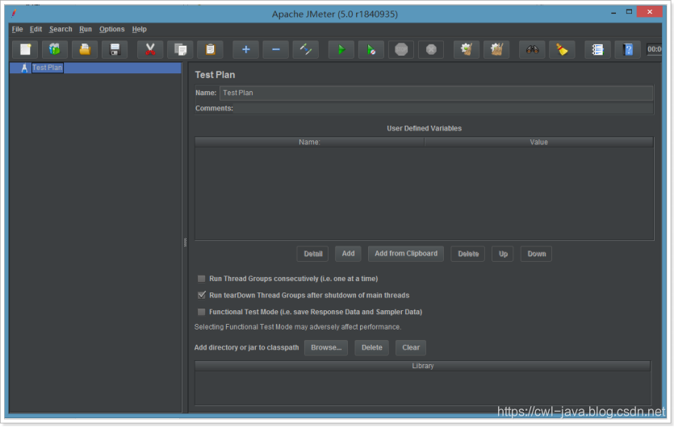Collapse all nodes with minus icon
Viewport: 674px width, 427px height.
[x=275, y=49]
